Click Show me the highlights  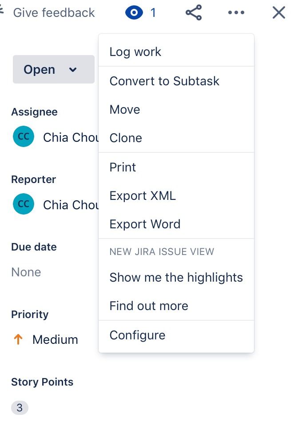click(176, 277)
